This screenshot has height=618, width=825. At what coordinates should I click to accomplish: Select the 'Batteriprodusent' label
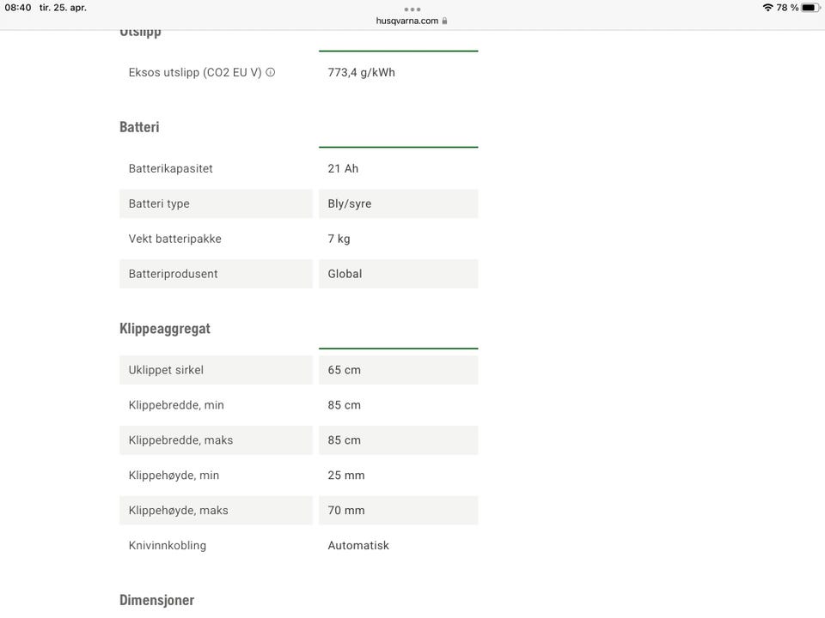[x=173, y=274]
